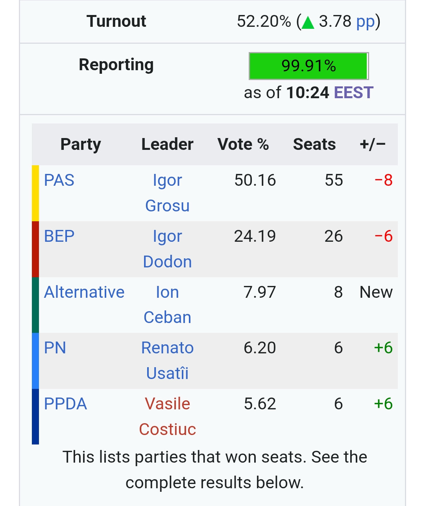Open the PN party link
425x506 pixels.
click(x=55, y=348)
